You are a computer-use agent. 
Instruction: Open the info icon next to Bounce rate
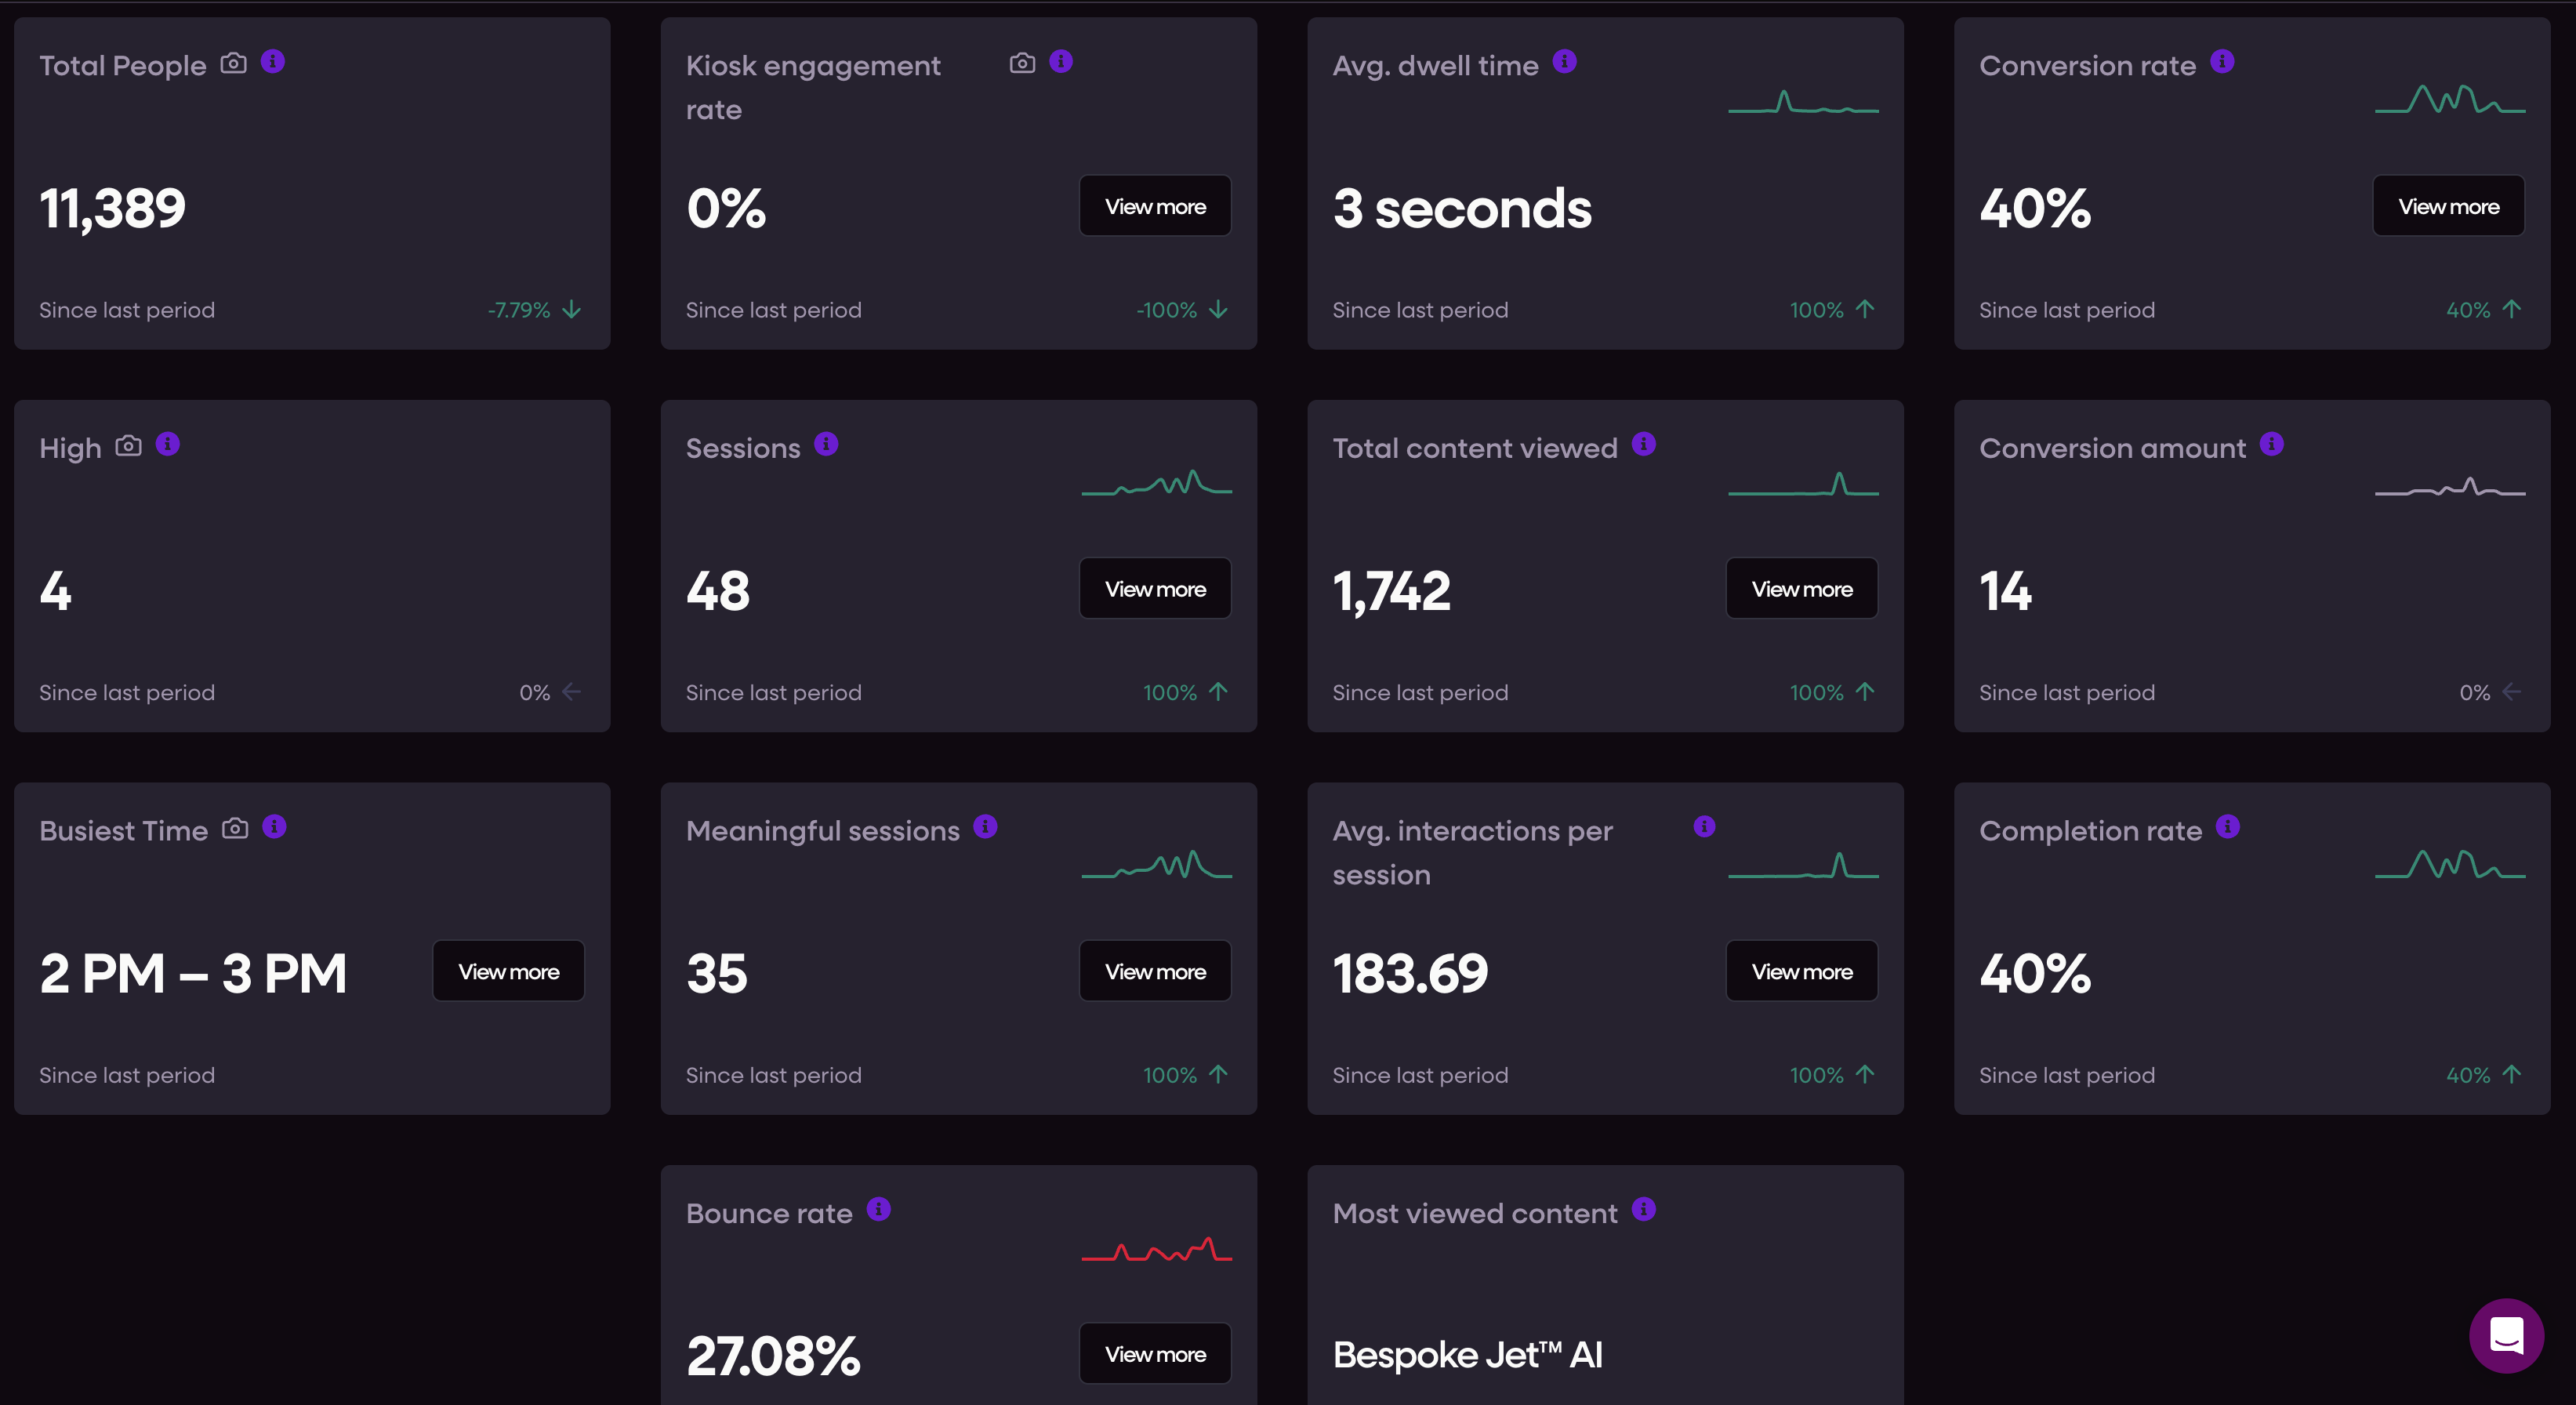pos(879,1209)
